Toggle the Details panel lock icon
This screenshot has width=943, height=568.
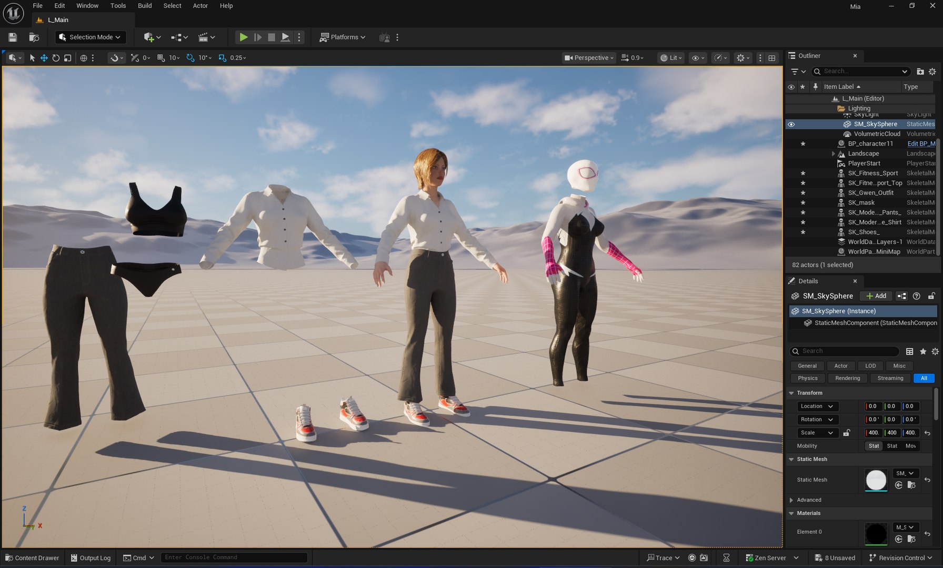pos(931,296)
